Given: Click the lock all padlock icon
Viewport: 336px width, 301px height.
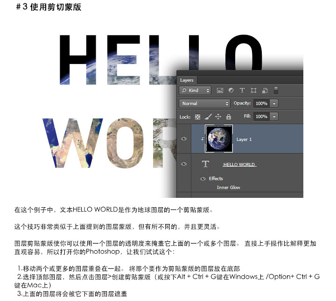Looking at the screenshot, I should [229, 117].
